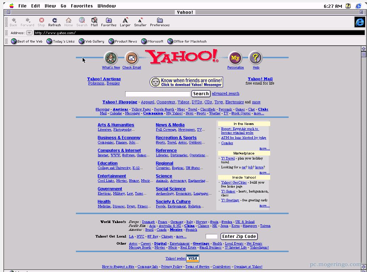The height and width of the screenshot is (272, 367).
Task: Open the Yahoo! GeoCities link
Action: 234,183
